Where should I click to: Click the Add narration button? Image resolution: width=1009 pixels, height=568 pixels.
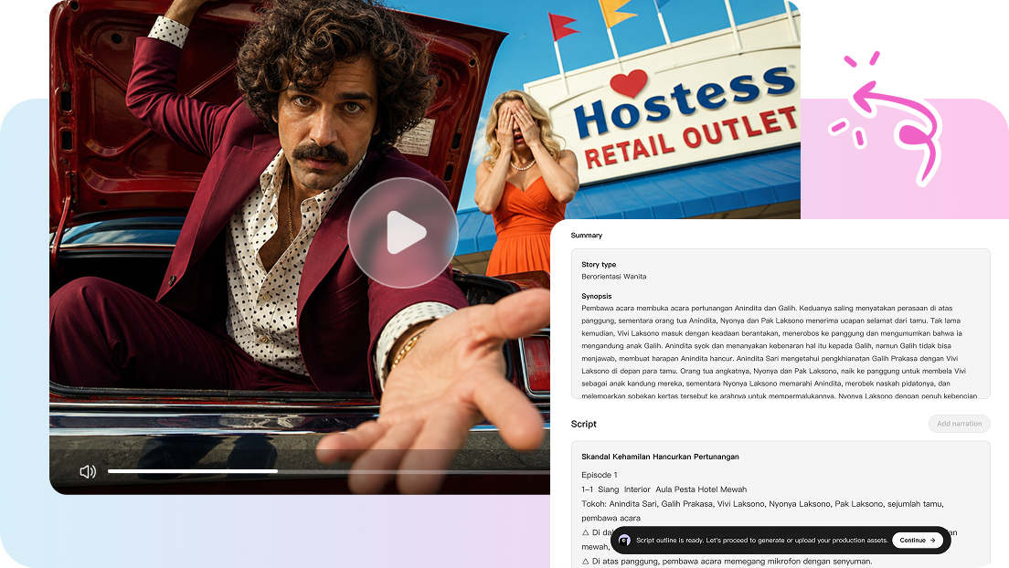pyautogui.click(x=959, y=424)
